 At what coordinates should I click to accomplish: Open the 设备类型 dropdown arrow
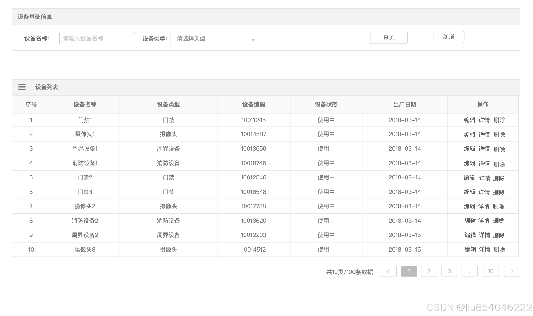point(253,39)
